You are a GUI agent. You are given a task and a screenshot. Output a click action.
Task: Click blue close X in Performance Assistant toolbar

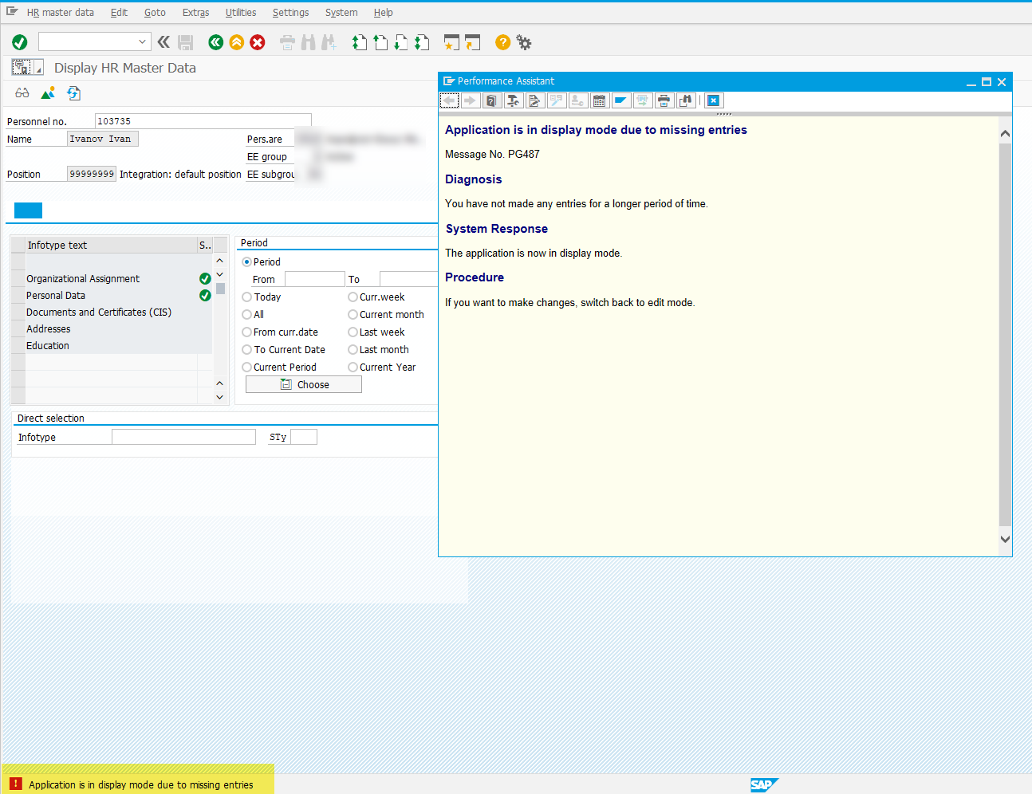coord(714,100)
